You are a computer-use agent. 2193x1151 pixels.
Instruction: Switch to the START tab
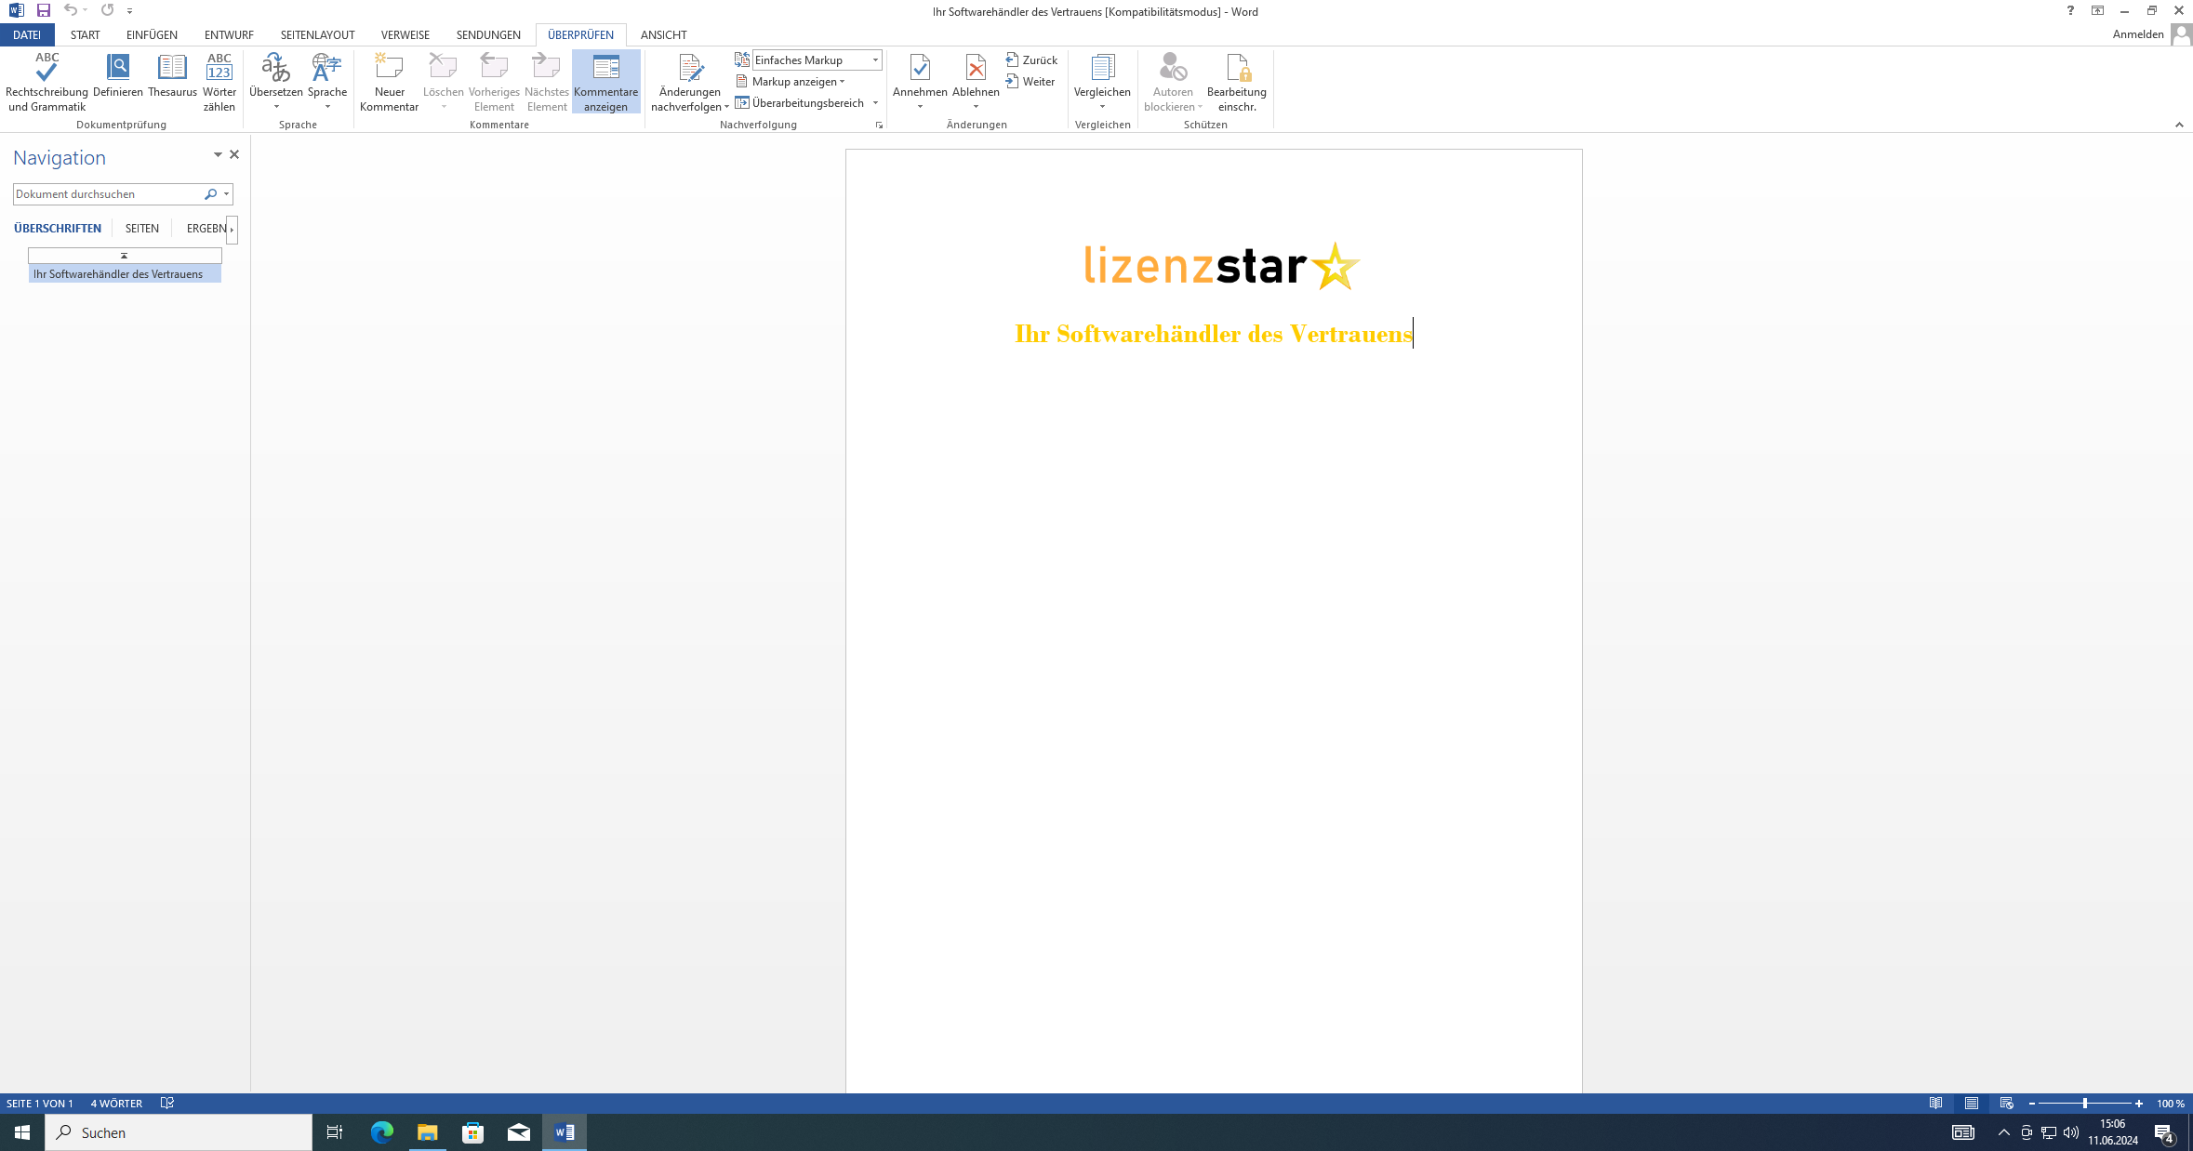pos(85,34)
